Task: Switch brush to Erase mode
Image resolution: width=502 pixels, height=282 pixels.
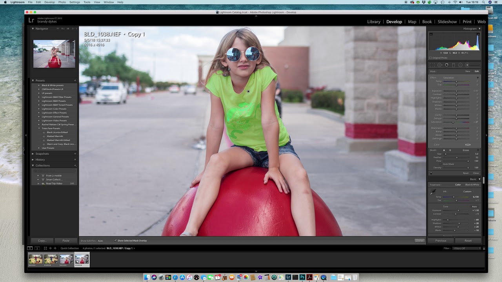Action: pos(466,150)
